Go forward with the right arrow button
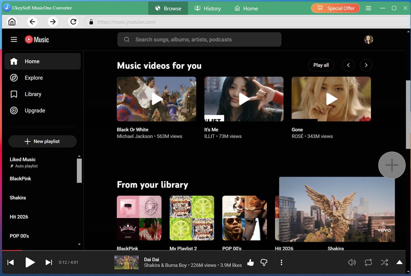This screenshot has width=411, height=276. (53, 22)
